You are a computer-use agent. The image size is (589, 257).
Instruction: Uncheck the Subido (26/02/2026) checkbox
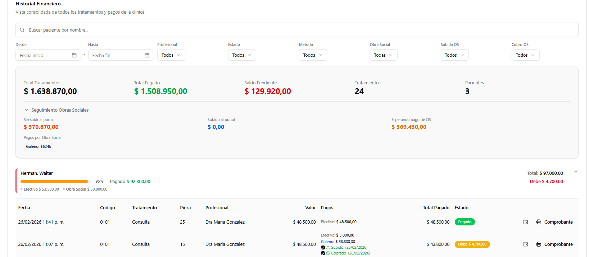click(x=323, y=248)
